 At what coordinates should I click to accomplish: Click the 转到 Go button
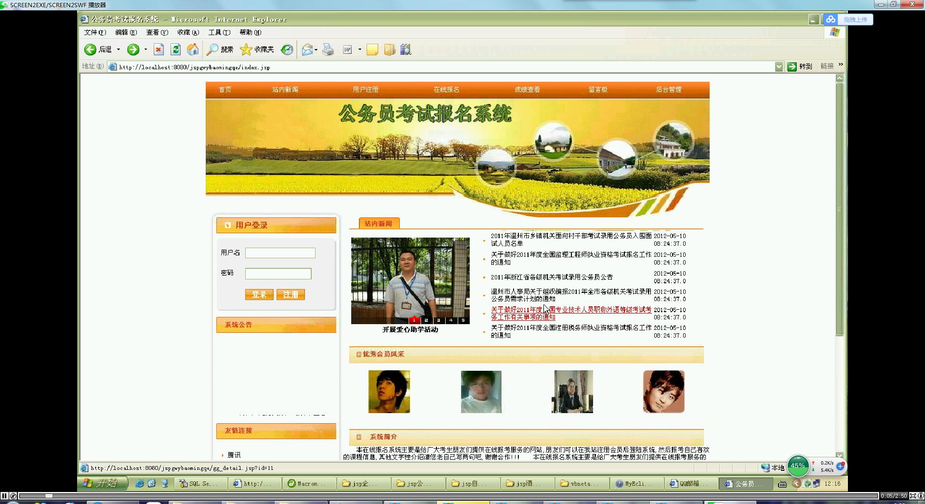pyautogui.click(x=800, y=66)
